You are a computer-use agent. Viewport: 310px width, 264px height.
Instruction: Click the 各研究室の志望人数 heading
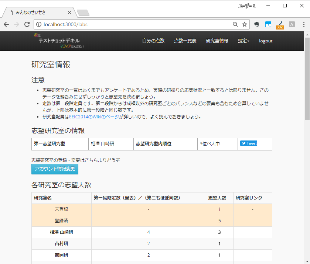(61, 185)
